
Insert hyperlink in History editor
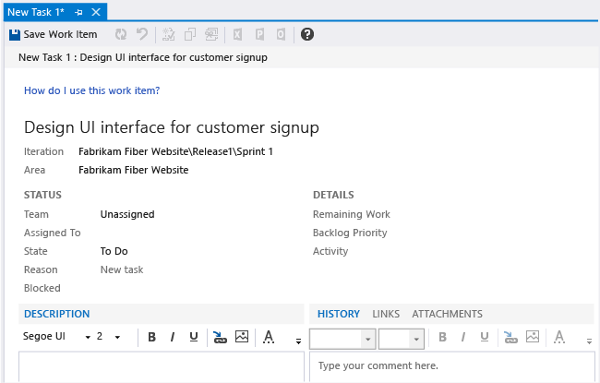pyautogui.click(x=510, y=337)
